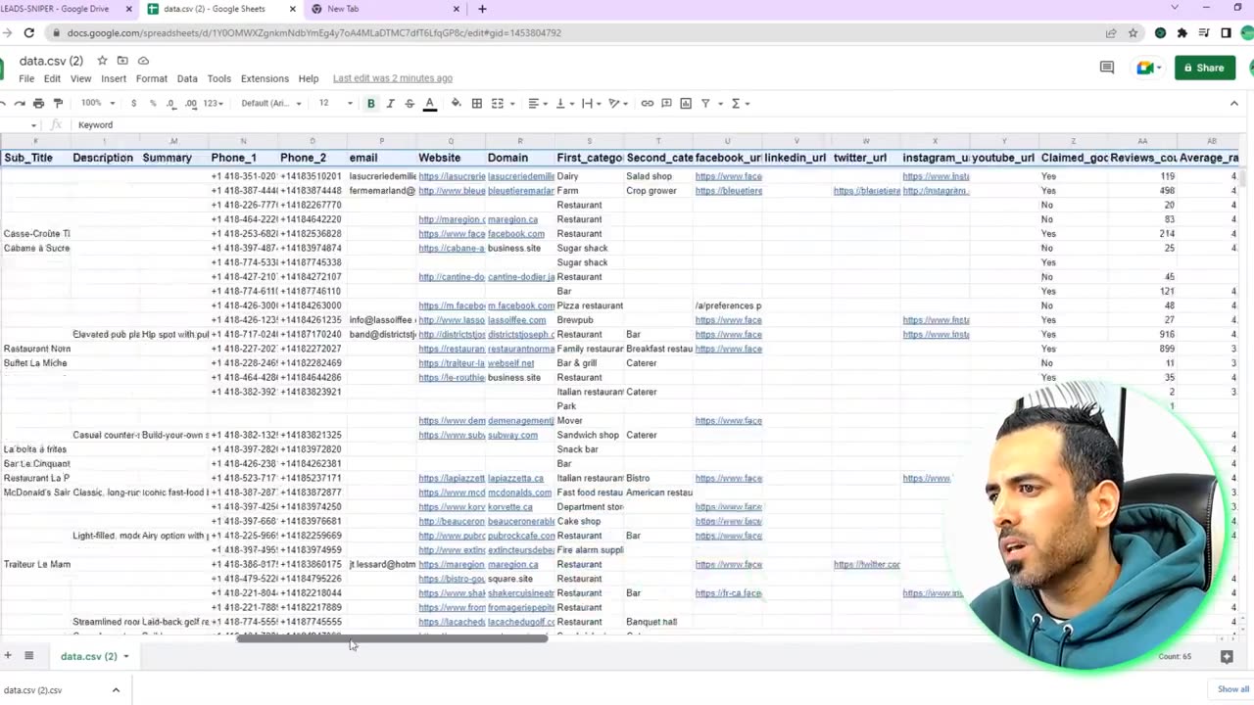Format as currency with the dollar icon
This screenshot has height=705, width=1254.
(x=133, y=103)
